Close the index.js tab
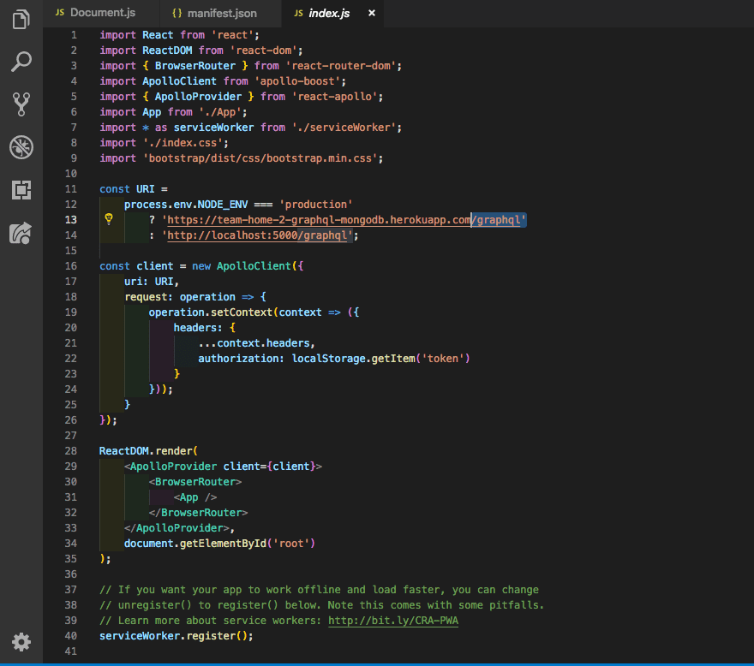The height and width of the screenshot is (666, 754). 371,14
